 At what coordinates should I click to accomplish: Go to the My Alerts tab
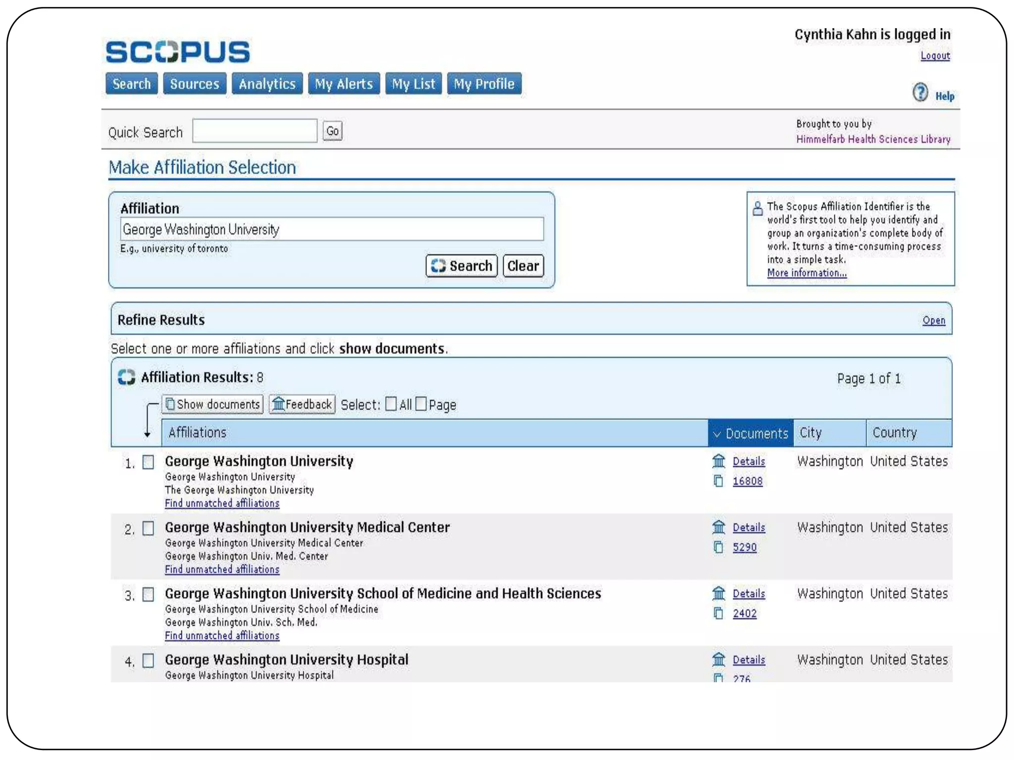344,84
